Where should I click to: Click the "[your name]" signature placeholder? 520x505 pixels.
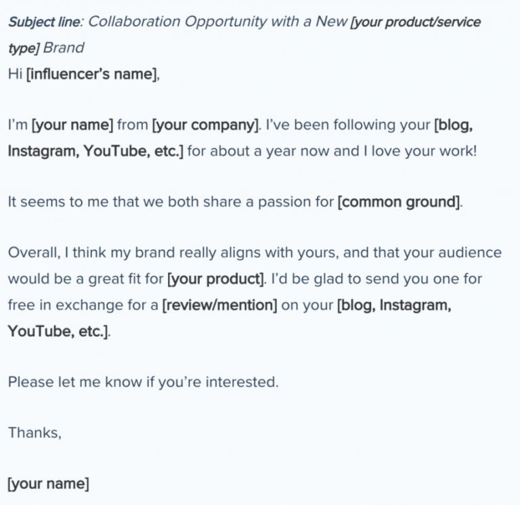tap(49, 484)
